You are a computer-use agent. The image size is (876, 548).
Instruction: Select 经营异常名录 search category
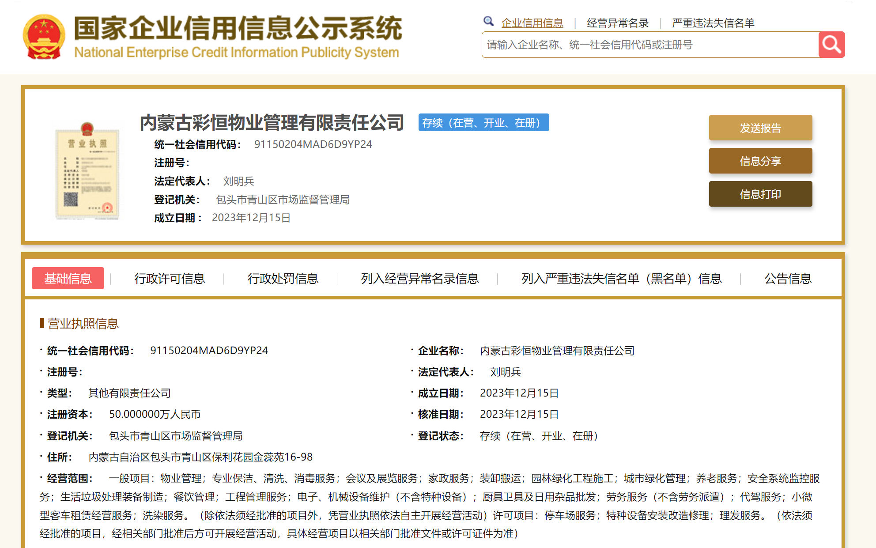617,23
